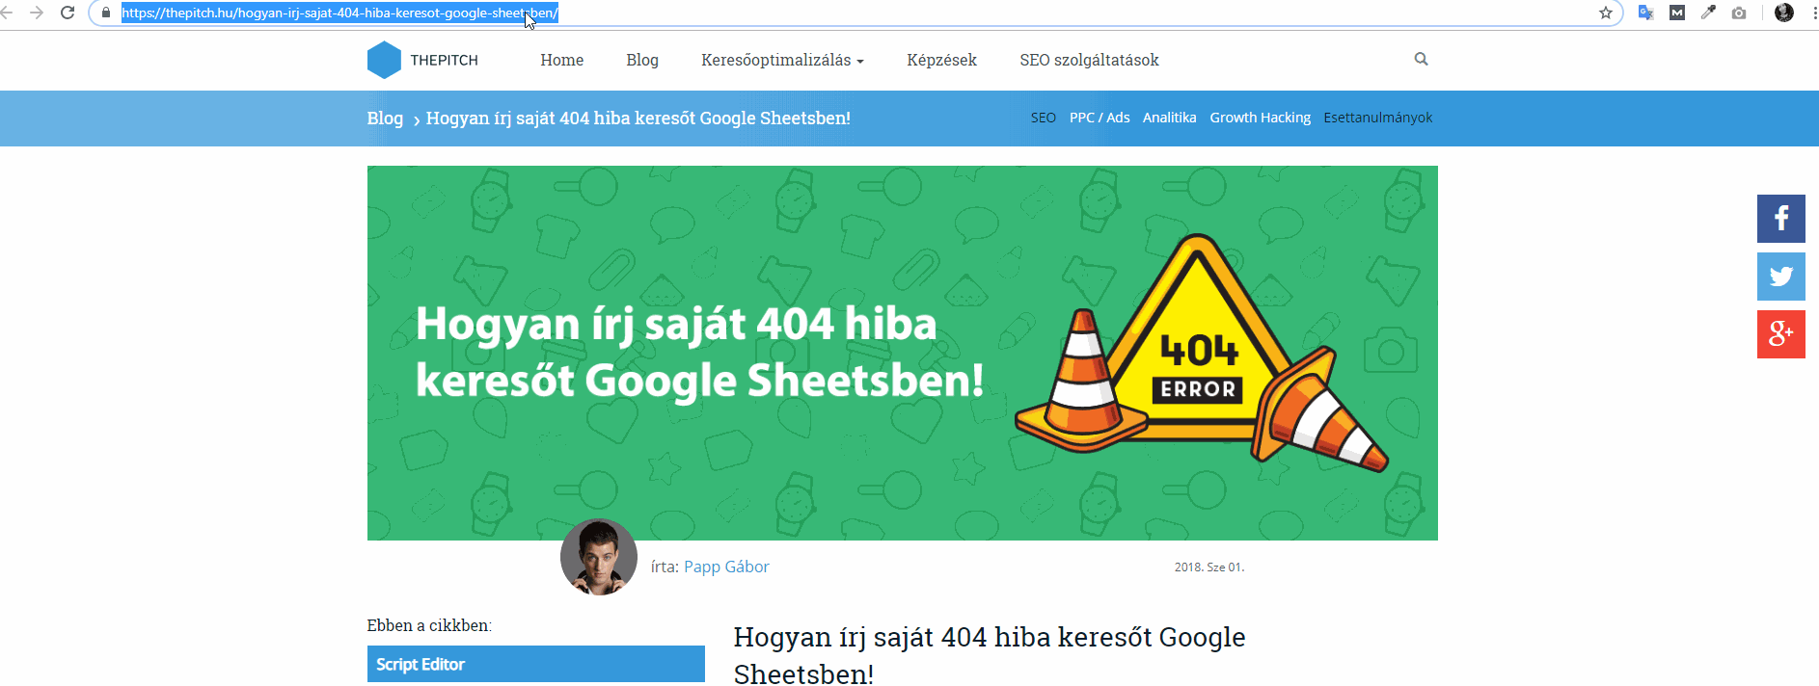Click the date 2018. Sze 01.
Viewport: 1819px width, 686px height.
(1209, 567)
